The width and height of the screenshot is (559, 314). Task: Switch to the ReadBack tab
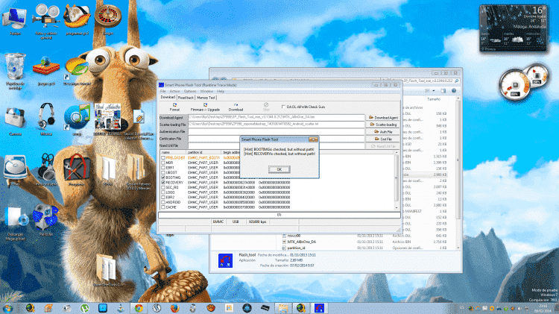(x=186, y=98)
